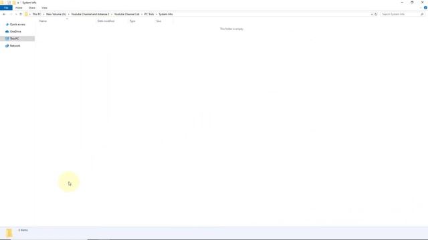Viewport: 428px width, 240px height.
Task: Click the 0 items status text
Action: 23,230
